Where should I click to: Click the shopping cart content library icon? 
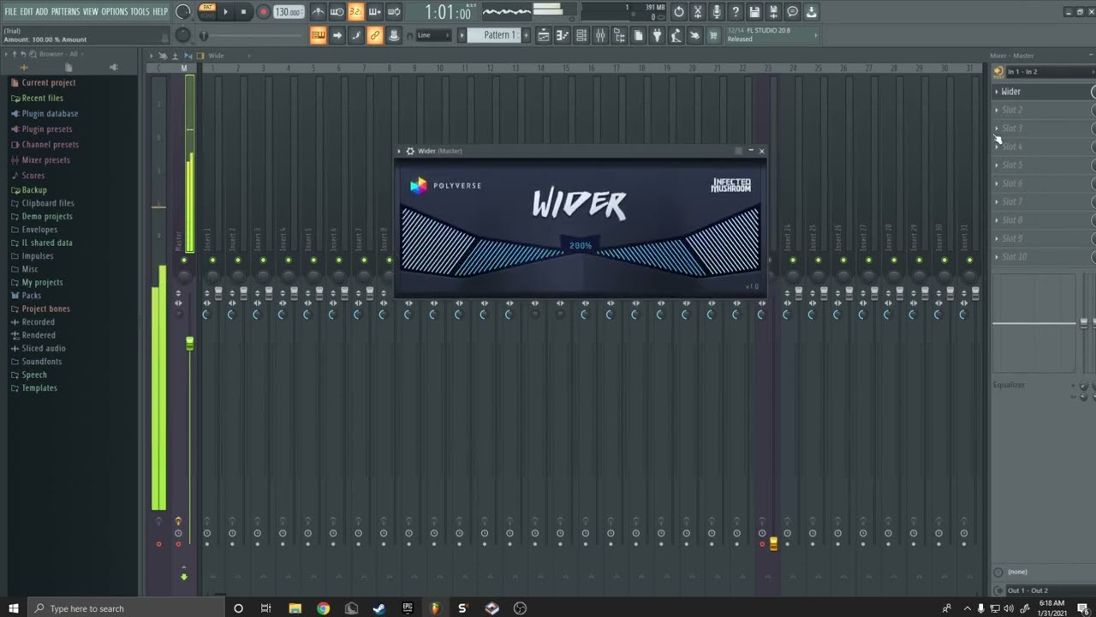[x=713, y=35]
